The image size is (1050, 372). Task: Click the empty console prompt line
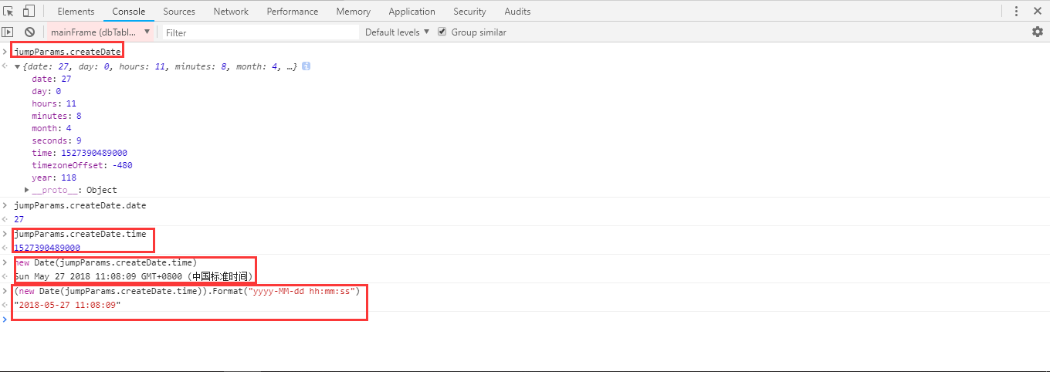click(x=525, y=319)
